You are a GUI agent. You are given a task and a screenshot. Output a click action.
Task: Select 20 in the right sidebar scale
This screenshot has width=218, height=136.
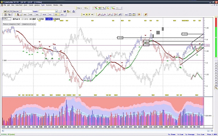pyautogui.click(x=216, y=63)
